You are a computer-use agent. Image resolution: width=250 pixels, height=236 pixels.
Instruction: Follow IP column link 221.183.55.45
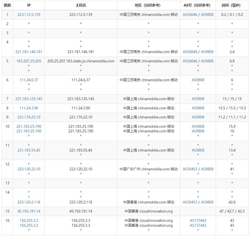29,150
